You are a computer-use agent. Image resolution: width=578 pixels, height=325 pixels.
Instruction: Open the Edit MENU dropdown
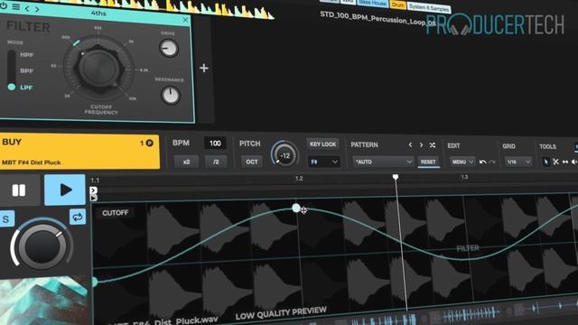click(462, 162)
